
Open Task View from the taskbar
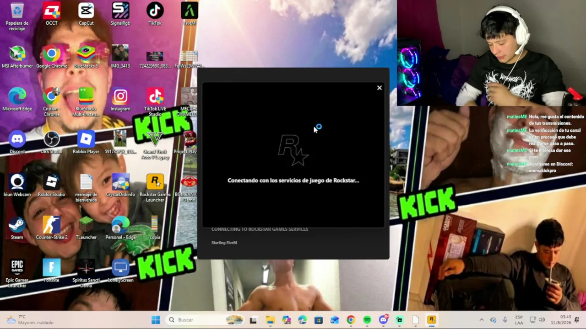point(253,320)
